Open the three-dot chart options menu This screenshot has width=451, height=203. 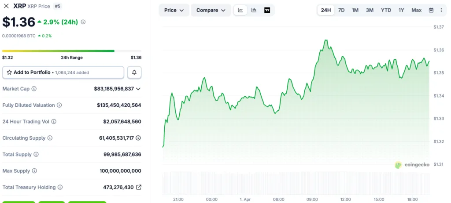(x=441, y=10)
